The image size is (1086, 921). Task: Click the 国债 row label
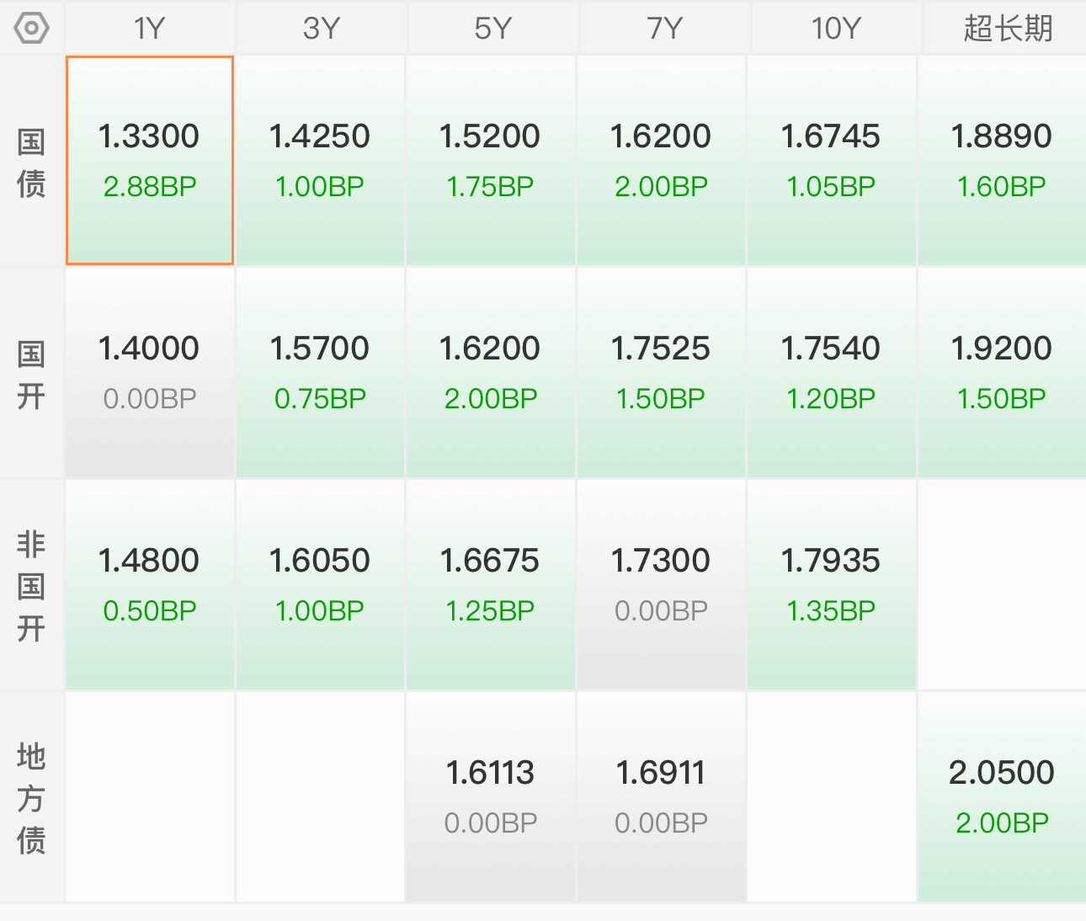pos(31,162)
